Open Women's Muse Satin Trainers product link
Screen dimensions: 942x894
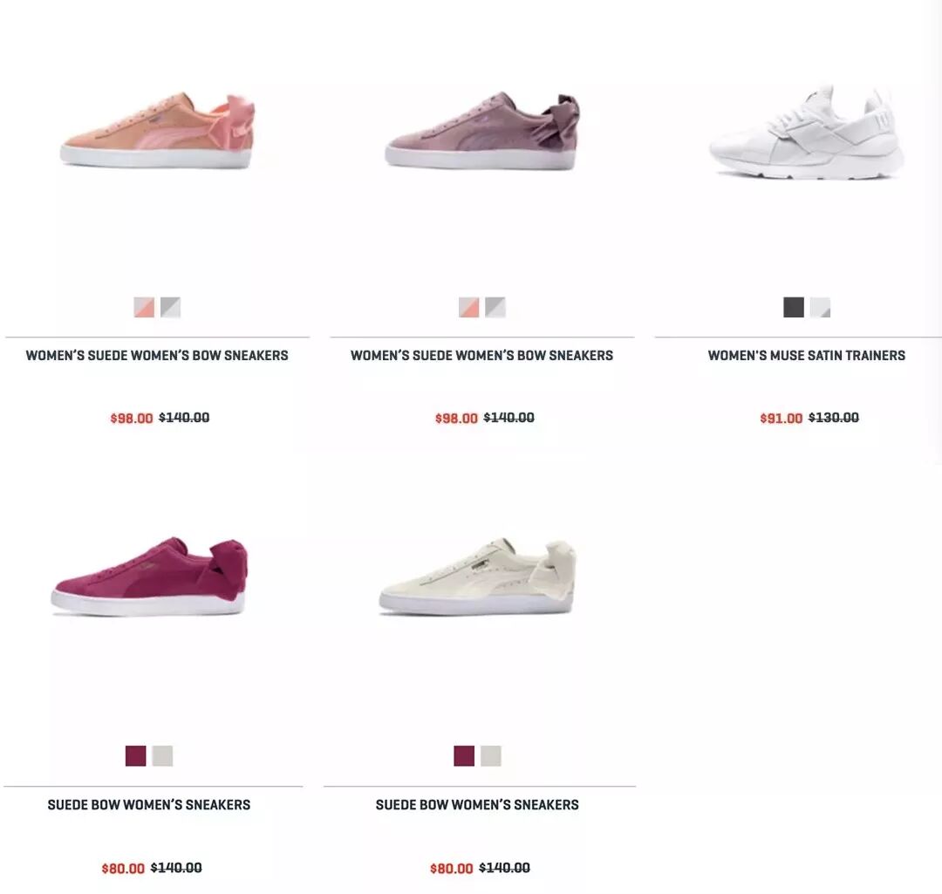(806, 356)
